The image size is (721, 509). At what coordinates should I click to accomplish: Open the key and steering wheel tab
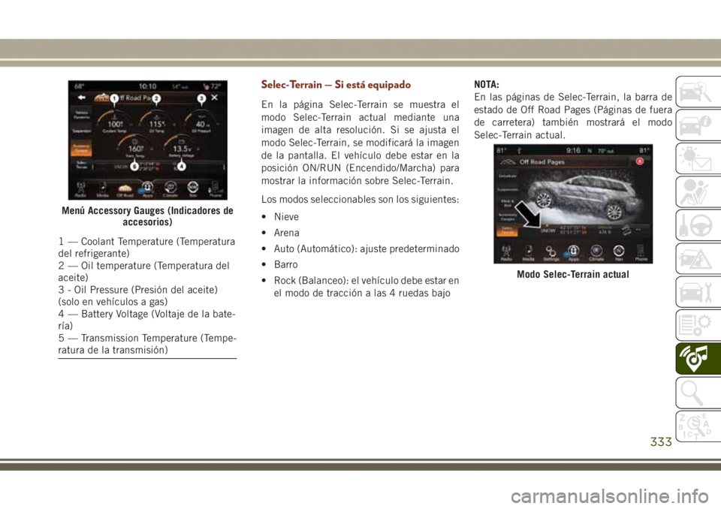coord(698,225)
